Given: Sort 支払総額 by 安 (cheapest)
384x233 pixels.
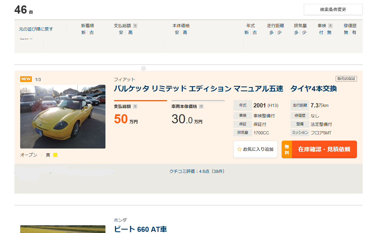Looking at the screenshot, I should pos(121,32).
